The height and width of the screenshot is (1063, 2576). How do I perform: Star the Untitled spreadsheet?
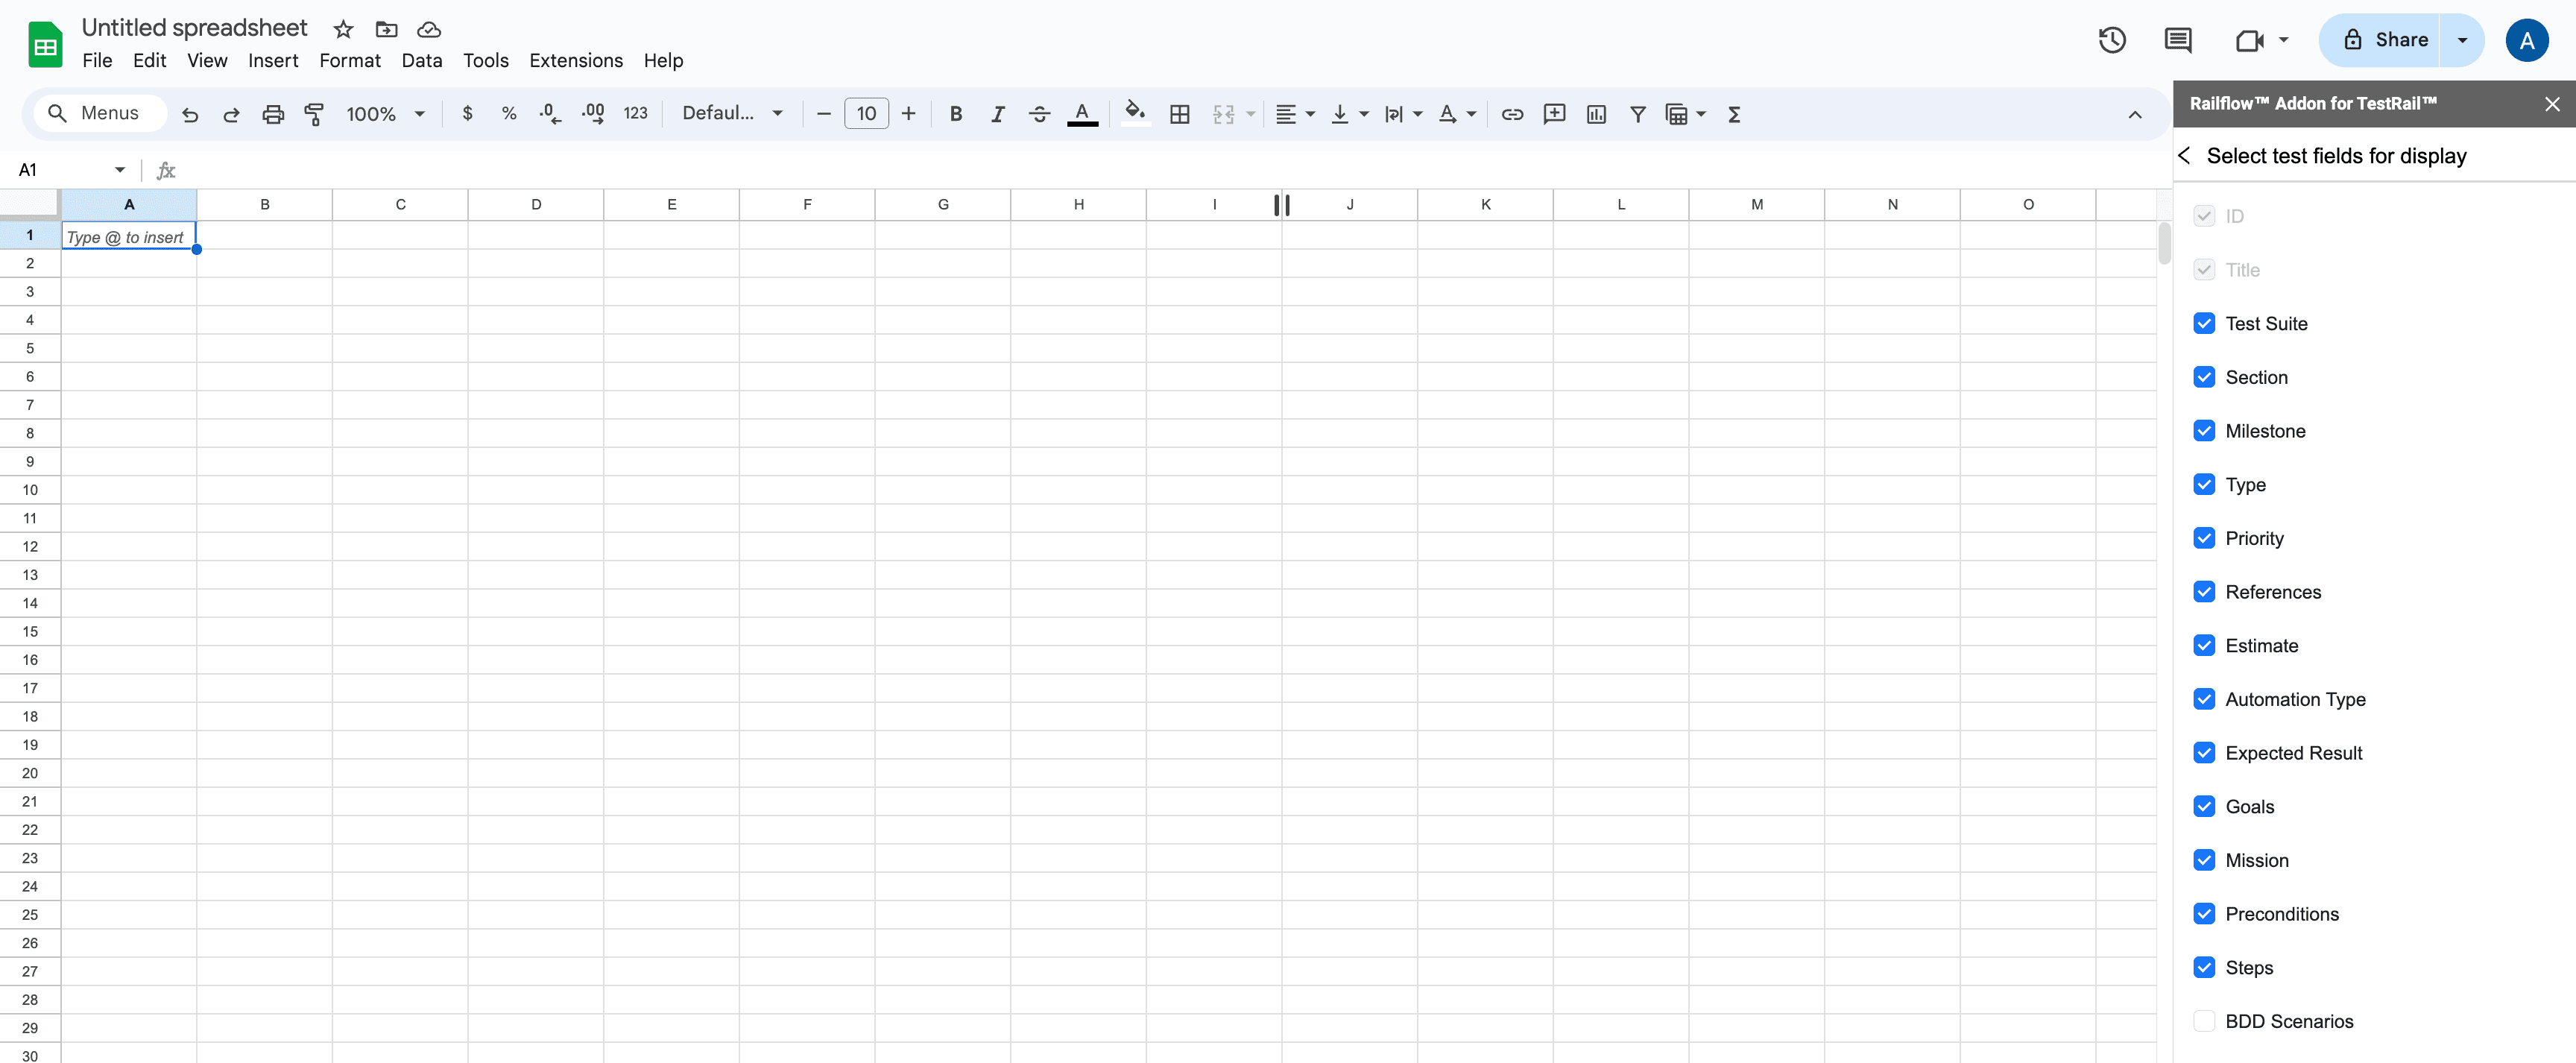click(x=343, y=29)
